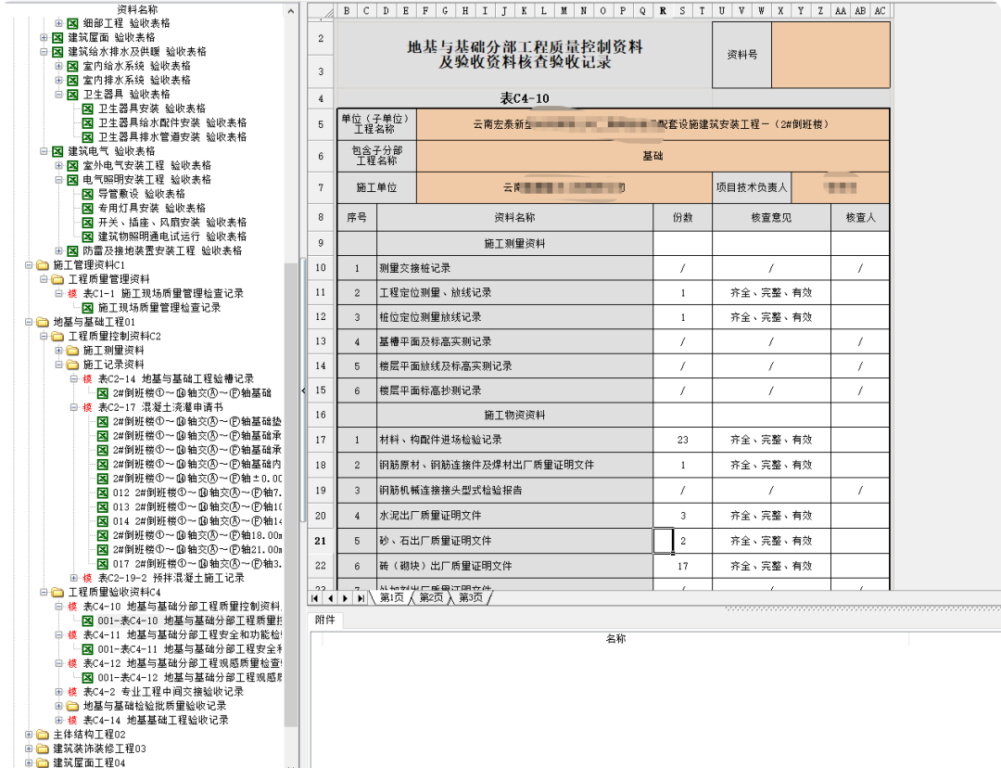Click green sheet icon beside 建筑屋面 验收表格

click(x=57, y=38)
